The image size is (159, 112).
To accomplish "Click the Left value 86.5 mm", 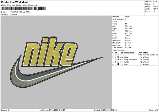I will pos(129,26).
